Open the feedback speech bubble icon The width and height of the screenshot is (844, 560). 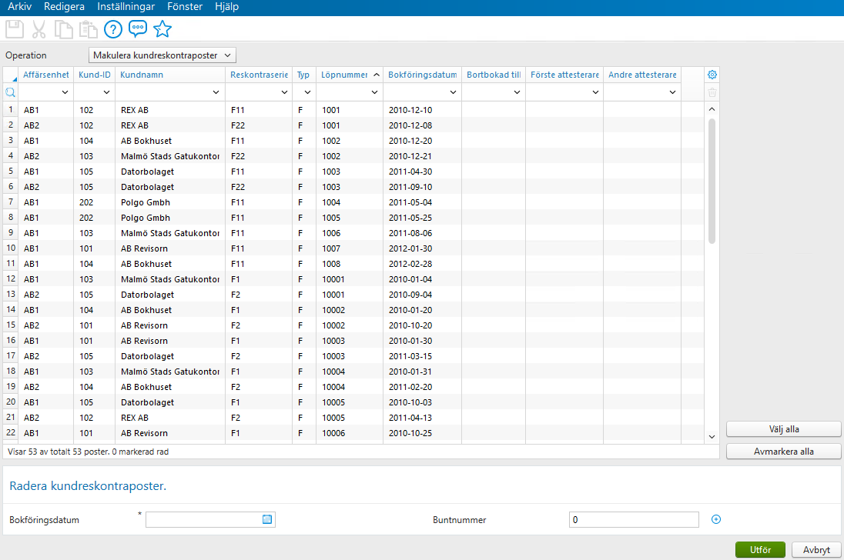click(138, 28)
